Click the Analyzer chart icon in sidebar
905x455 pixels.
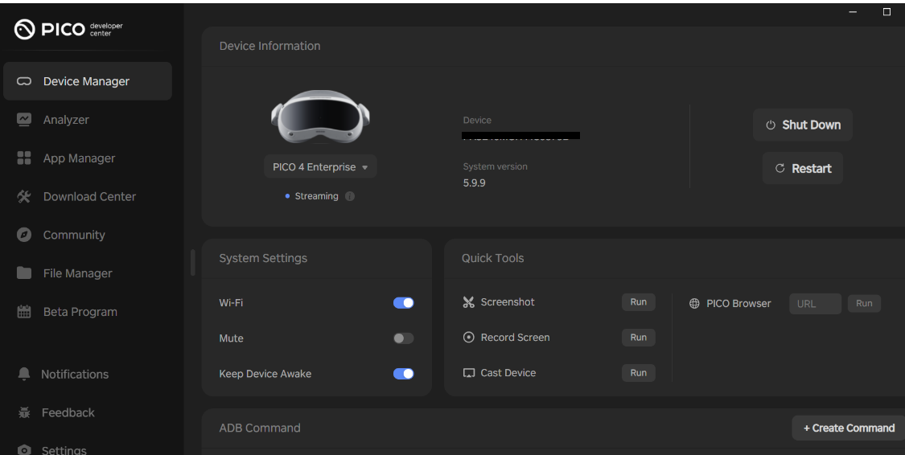point(24,119)
